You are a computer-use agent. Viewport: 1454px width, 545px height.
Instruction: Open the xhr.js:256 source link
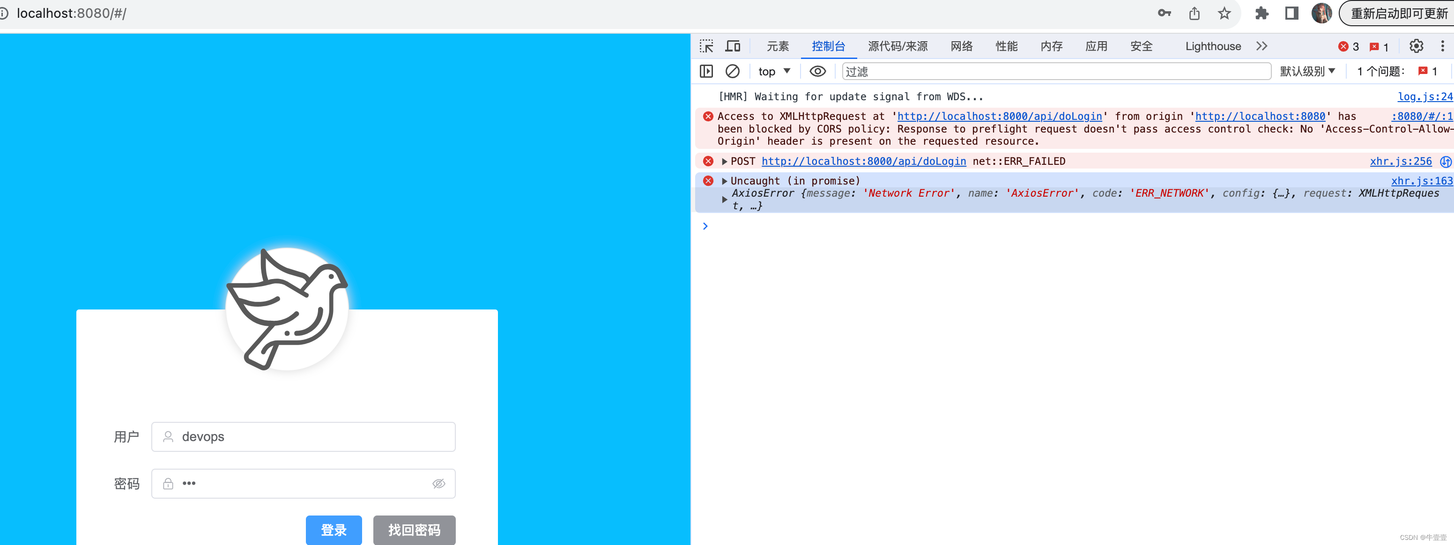(1401, 162)
